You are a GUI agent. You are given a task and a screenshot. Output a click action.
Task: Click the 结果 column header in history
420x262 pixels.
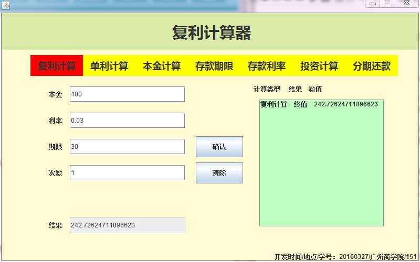[295, 89]
